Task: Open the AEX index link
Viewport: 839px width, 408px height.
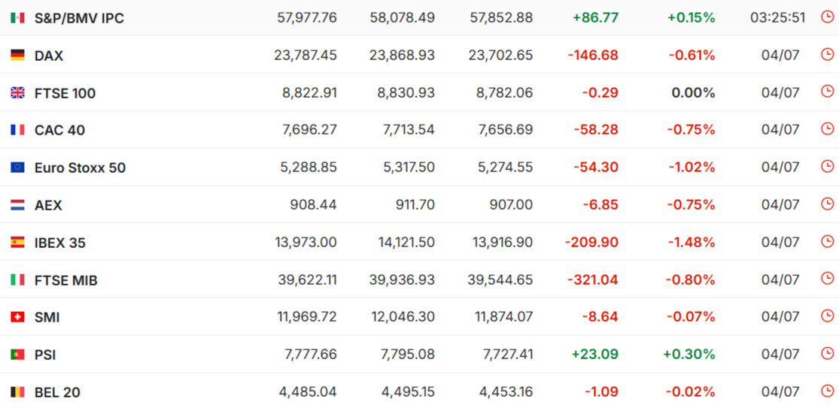Action: 48,205
